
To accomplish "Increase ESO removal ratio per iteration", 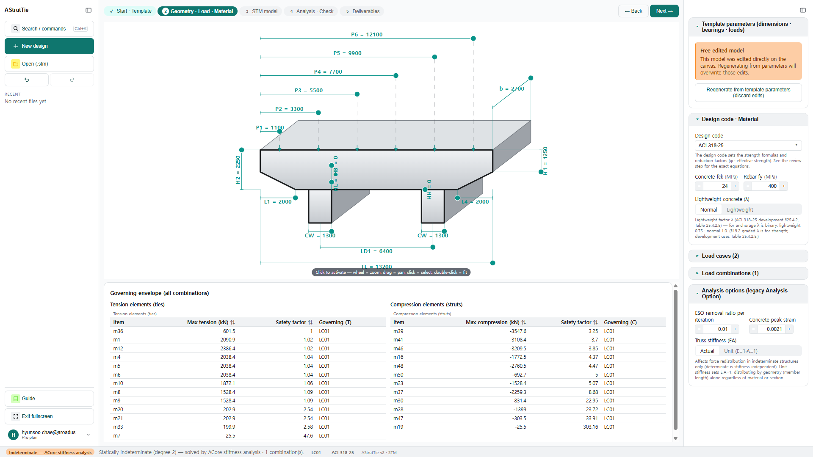I will [x=735, y=329].
